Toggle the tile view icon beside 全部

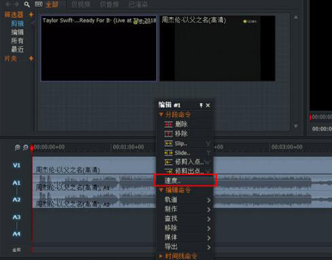click(x=39, y=4)
